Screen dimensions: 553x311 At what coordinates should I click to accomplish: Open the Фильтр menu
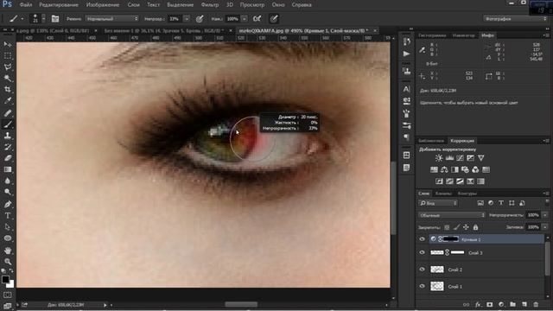tap(209, 5)
